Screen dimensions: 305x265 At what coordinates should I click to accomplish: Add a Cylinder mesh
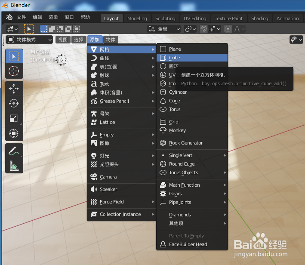192,92
